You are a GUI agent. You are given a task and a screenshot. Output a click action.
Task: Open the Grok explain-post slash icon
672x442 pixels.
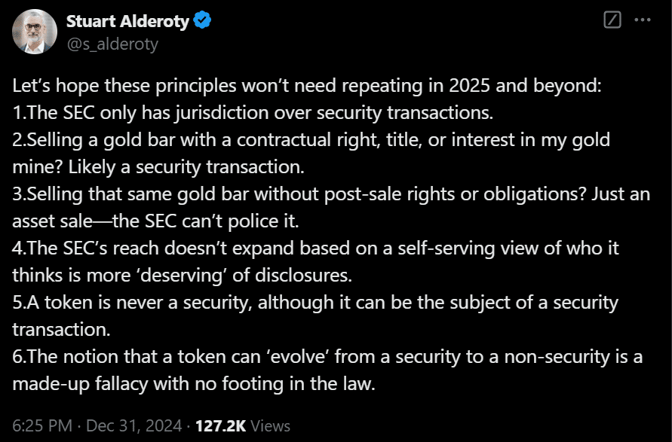612,20
